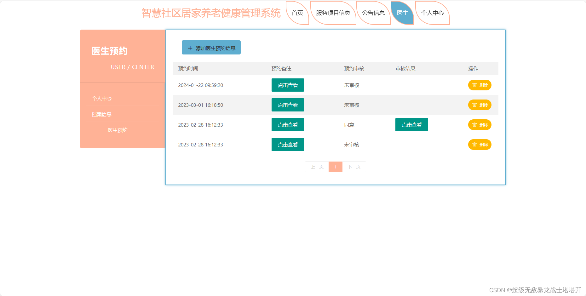Click the 操作 column header

(473, 68)
